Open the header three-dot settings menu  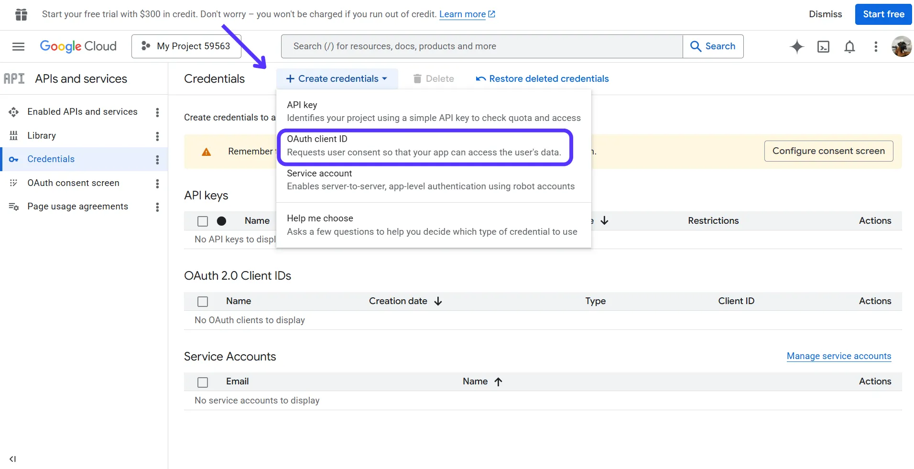(x=876, y=46)
